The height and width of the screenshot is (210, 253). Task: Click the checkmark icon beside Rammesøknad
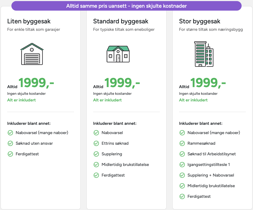pyautogui.click(x=182, y=143)
